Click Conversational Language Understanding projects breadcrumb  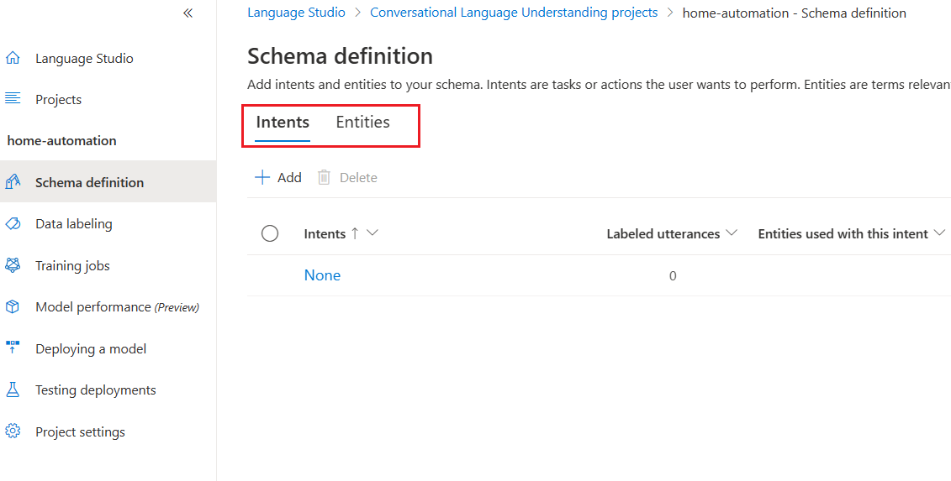click(x=514, y=13)
